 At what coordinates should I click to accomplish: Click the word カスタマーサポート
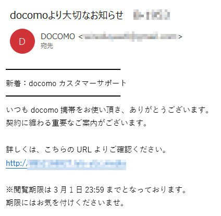click(93, 83)
